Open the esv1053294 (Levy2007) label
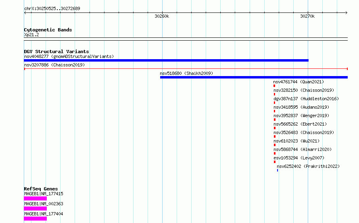This screenshot has width=359, height=223. click(299, 158)
